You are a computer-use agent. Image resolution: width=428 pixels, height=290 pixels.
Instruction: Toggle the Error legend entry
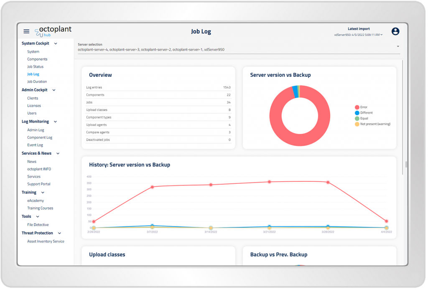point(364,107)
